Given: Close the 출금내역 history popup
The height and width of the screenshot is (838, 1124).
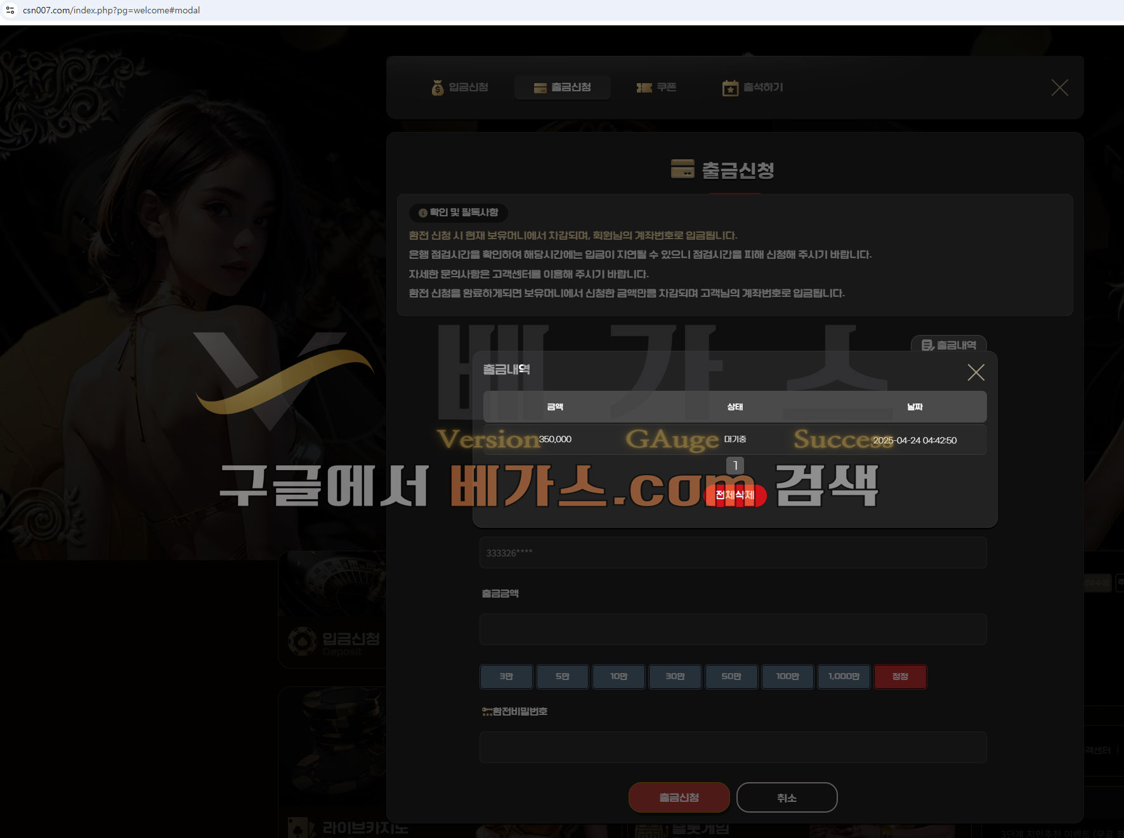Looking at the screenshot, I should pyautogui.click(x=976, y=372).
